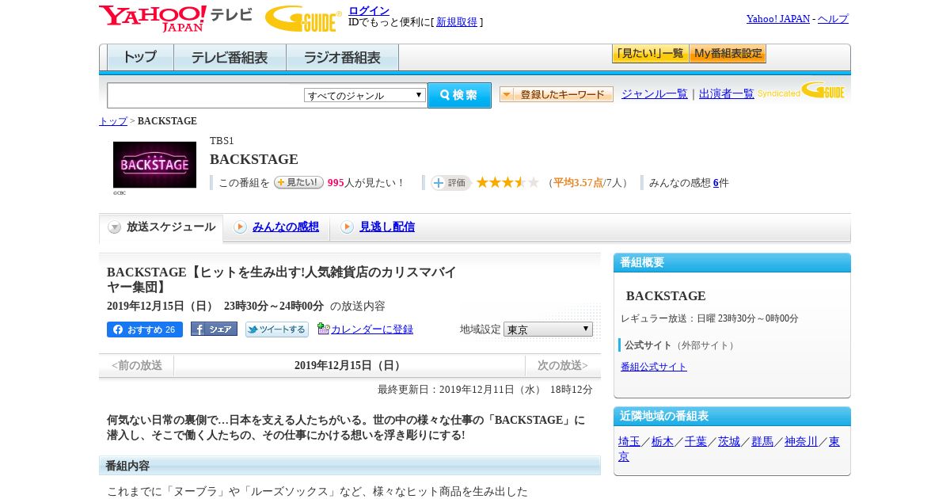Click the 番組内容 section header
The image size is (950, 499).
click(350, 466)
